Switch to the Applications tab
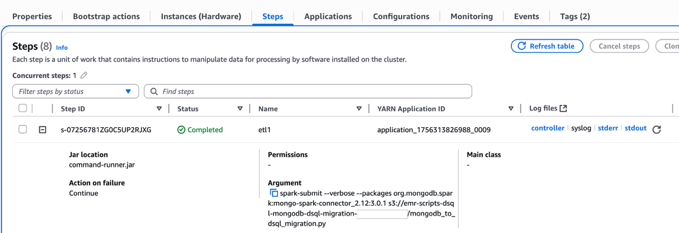 [328, 16]
